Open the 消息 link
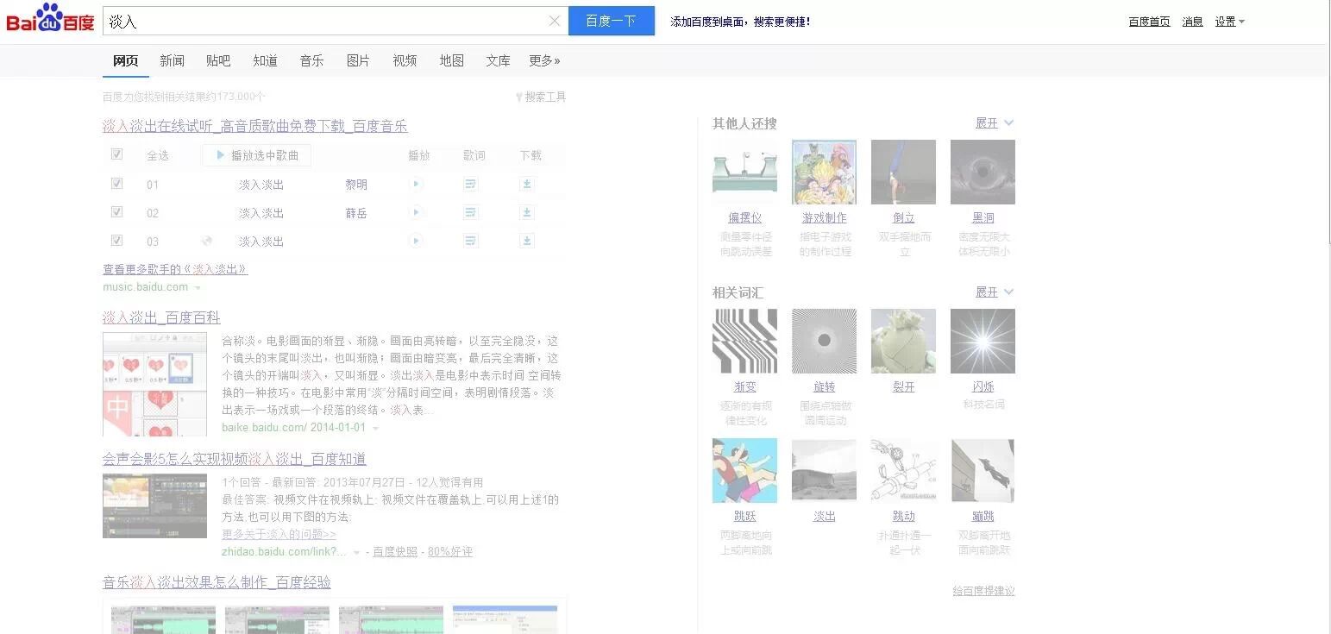The image size is (1331, 634). [x=1192, y=22]
